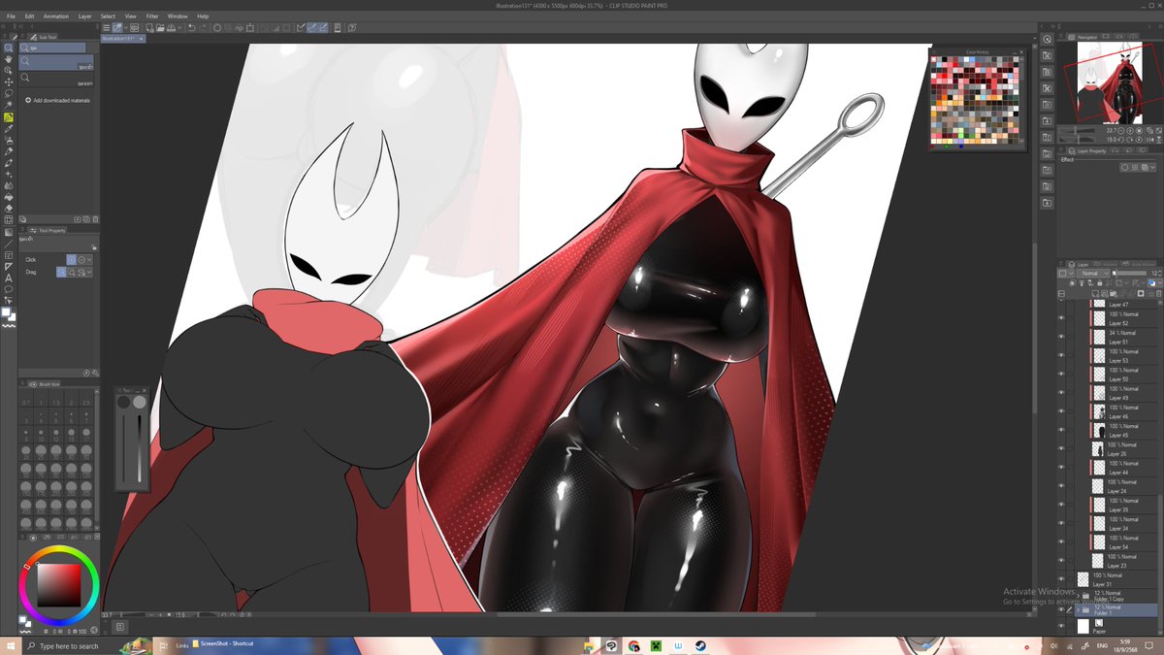Open the Drag options dropdown in Tool Property
This screenshot has width=1164, height=655.
point(89,273)
